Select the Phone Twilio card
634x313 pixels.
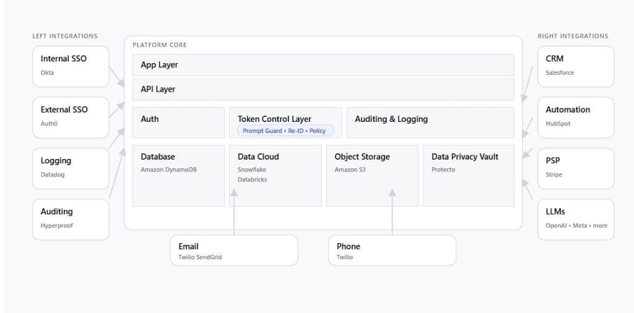392,251
